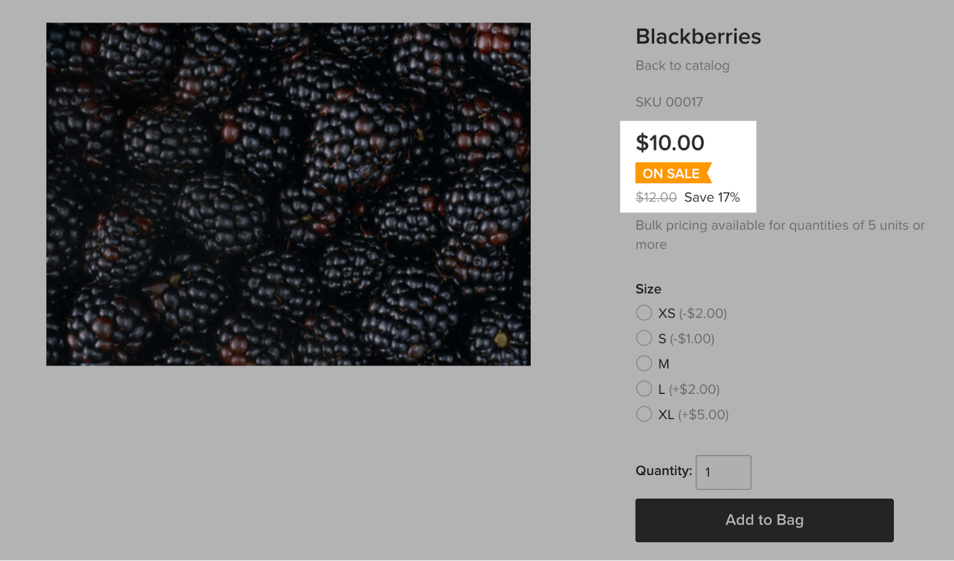954x561 pixels.
Task: Pick the XL (+$5.00) size option
Action: [644, 414]
